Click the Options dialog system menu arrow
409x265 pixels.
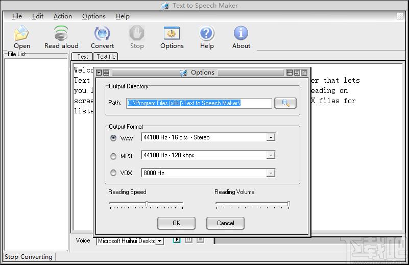(x=99, y=73)
